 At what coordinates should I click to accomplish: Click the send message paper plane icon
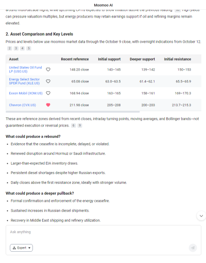pyautogui.click(x=193, y=248)
